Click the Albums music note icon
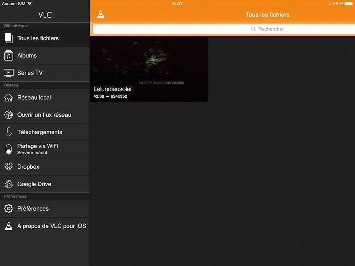Viewport: 355px width, 266px height. pyautogui.click(x=9, y=55)
